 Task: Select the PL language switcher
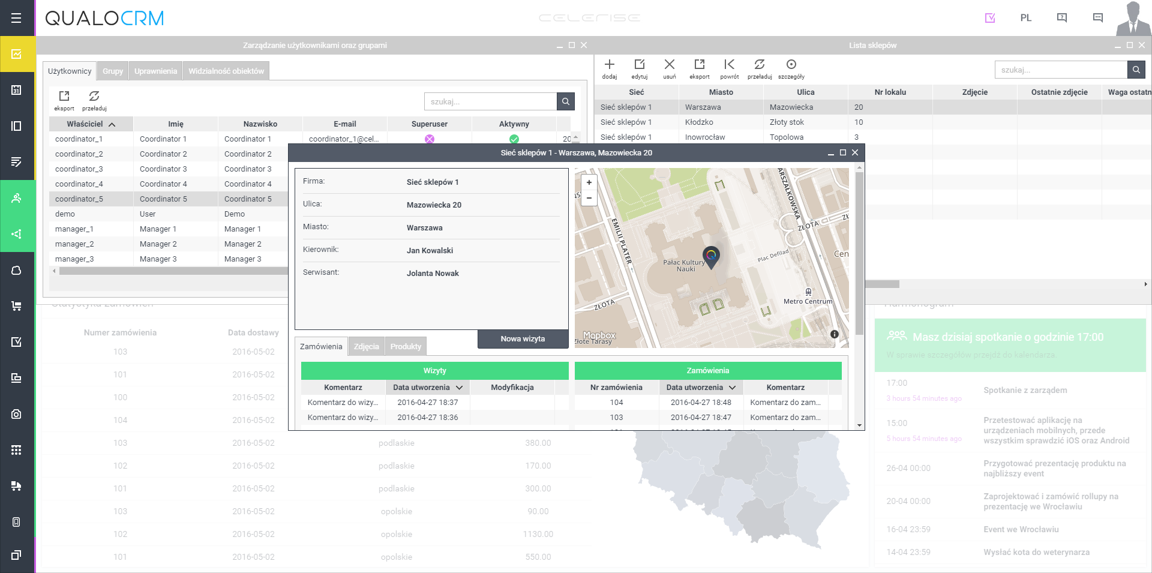coord(1026,18)
